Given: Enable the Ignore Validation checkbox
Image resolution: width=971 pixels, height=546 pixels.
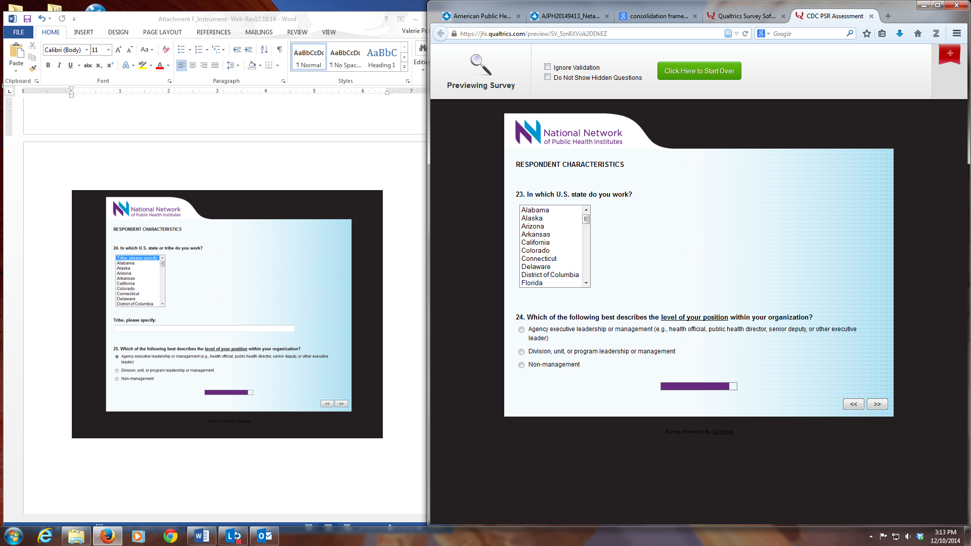Looking at the screenshot, I should click(x=547, y=67).
